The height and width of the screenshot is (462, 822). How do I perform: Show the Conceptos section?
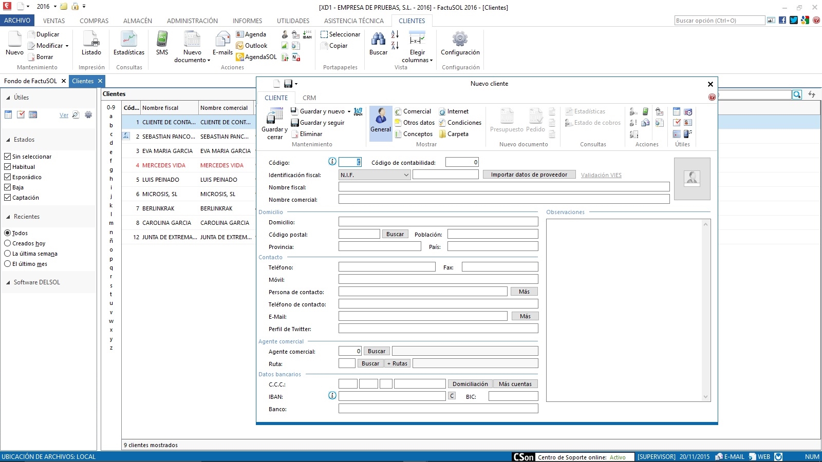point(414,134)
